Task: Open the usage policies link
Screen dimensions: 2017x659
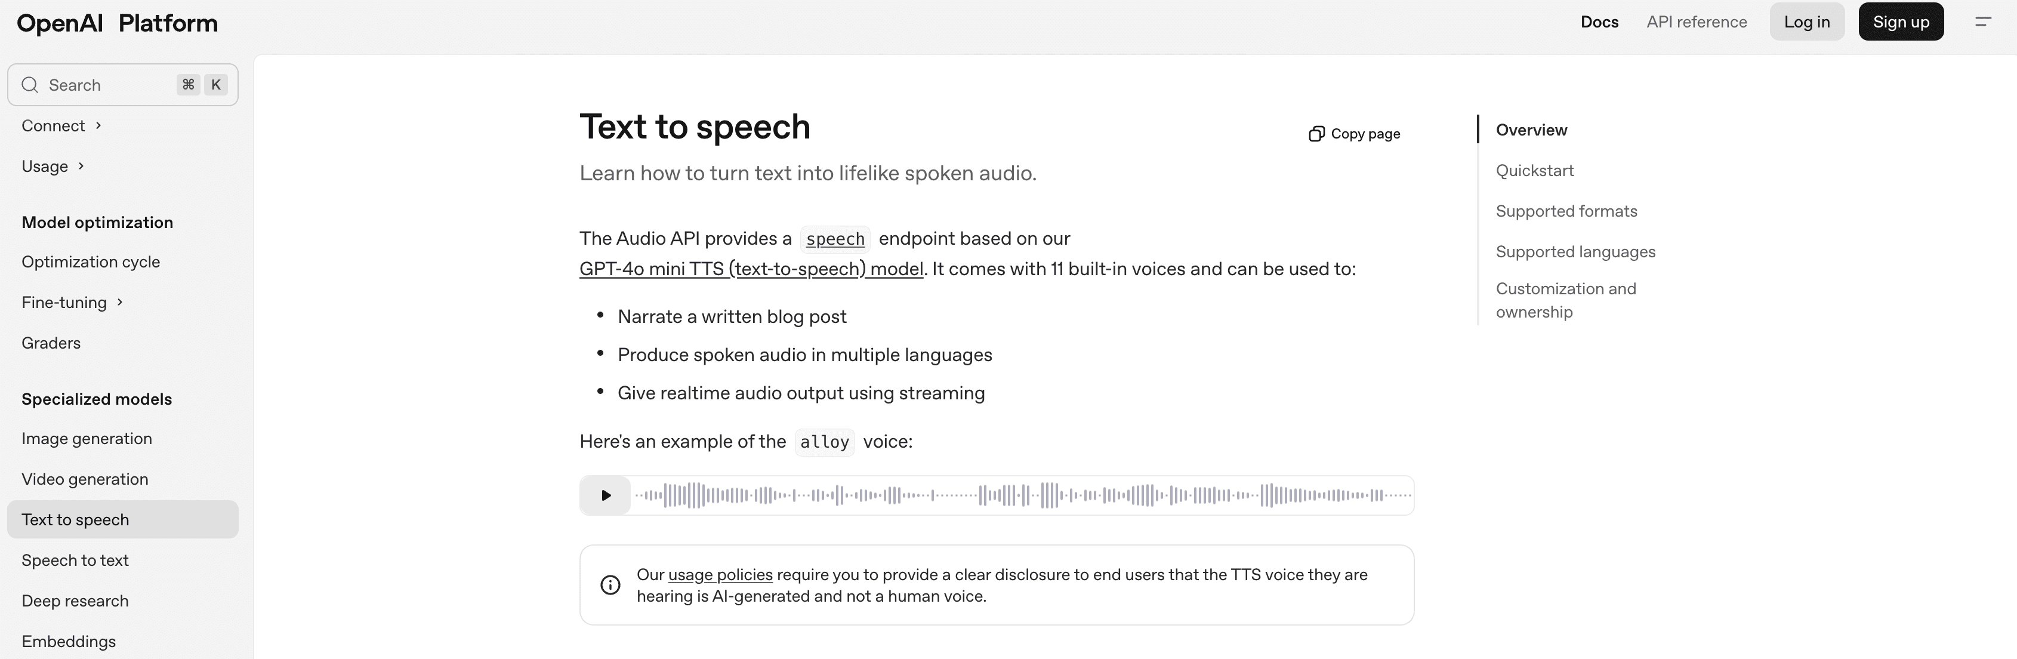Action: coord(720,574)
